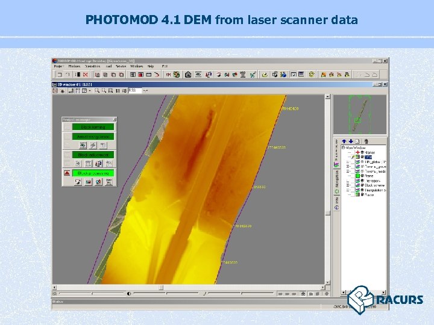Click the blue flask toolbar icon
This screenshot has width=434, height=325.
click(x=283, y=75)
